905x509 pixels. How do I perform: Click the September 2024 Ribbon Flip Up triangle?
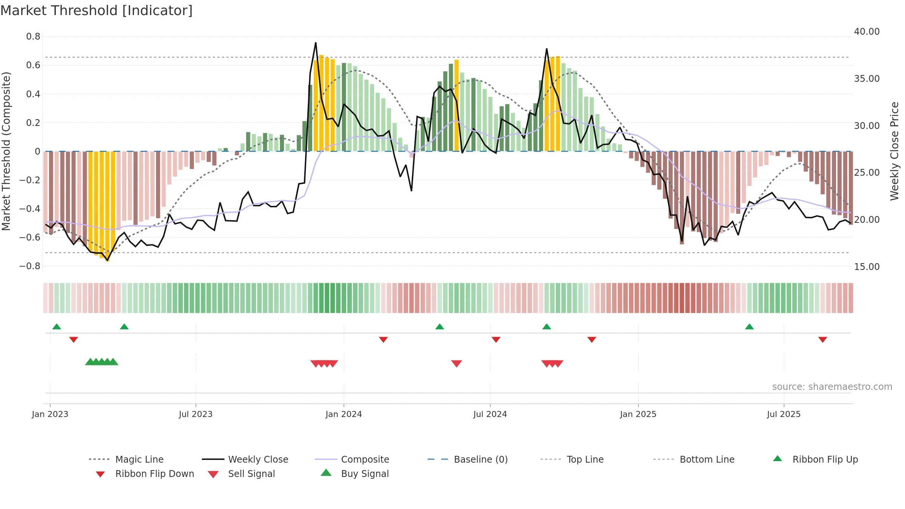[547, 327]
